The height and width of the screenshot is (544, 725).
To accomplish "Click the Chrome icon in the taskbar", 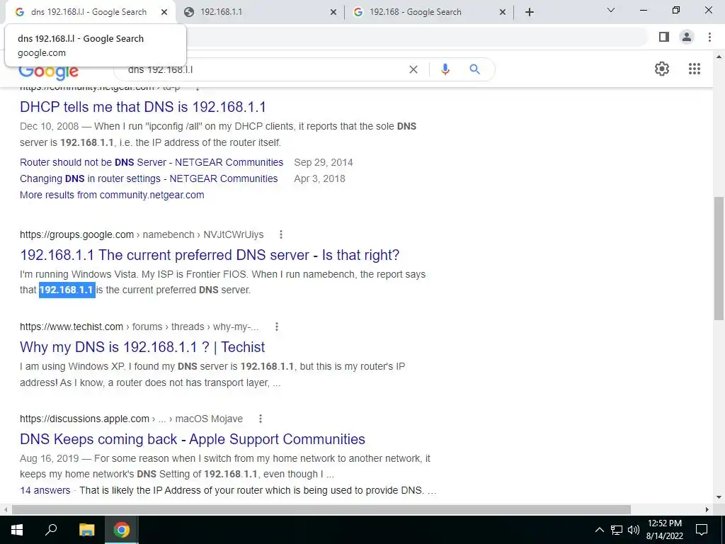I will tap(122, 530).
